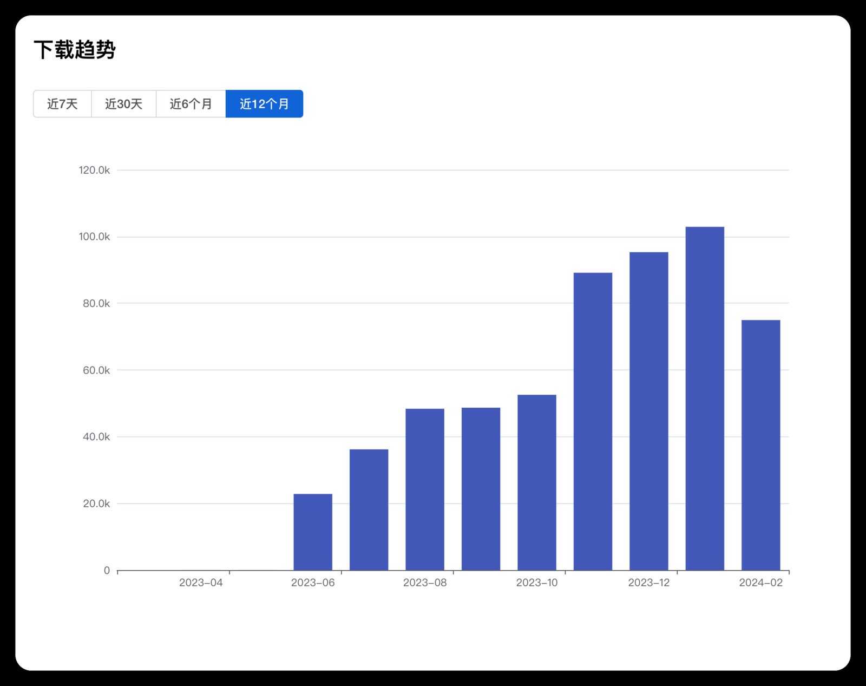Viewport: 866px width, 686px height.
Task: Click the 2023-10 download bar
Action: click(537, 482)
